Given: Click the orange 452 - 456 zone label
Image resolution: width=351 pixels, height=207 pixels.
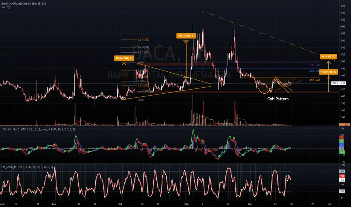Looking at the screenshot, I should click(x=315, y=80).
